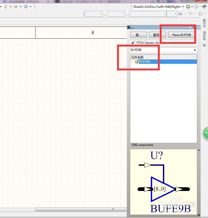The image size is (208, 218).
Task: Click the BUFE9B component chip icon
Action: pos(137,61)
